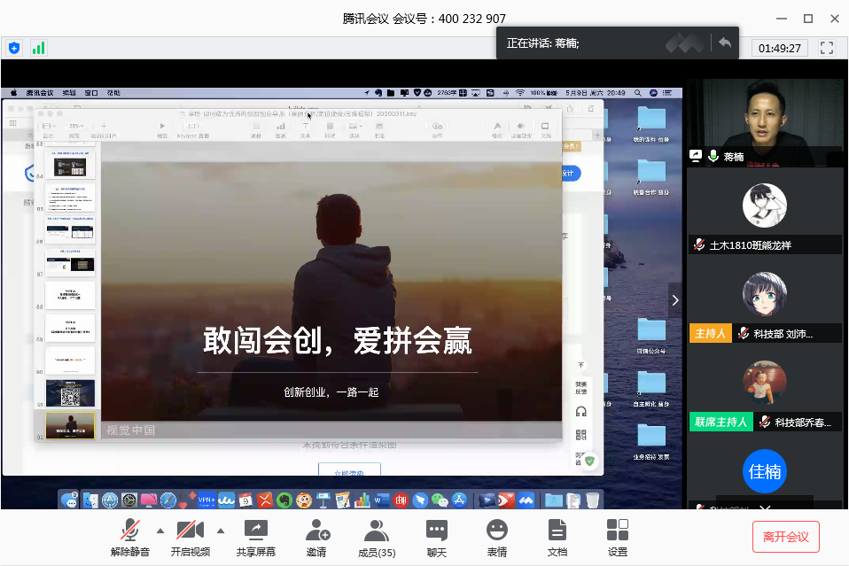Image resolution: width=849 pixels, height=566 pixels.
Task: Expand audio options arrow beside 解除静音
Action: point(160,531)
